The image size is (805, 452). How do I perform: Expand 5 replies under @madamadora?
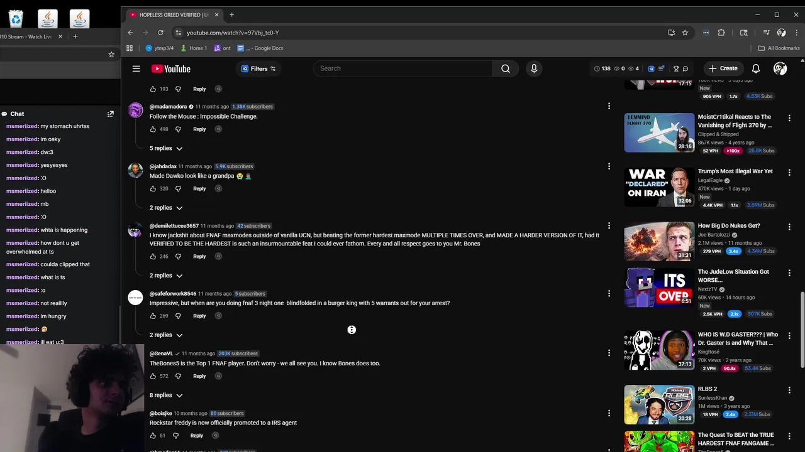[x=166, y=148]
